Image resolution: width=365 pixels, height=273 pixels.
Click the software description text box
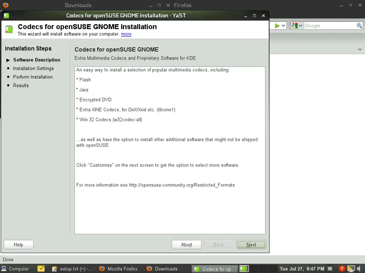click(x=170, y=151)
